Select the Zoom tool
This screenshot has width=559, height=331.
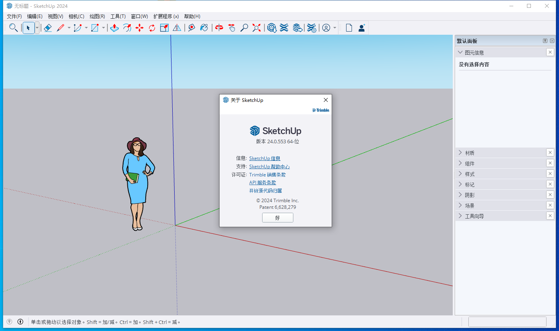coord(244,28)
